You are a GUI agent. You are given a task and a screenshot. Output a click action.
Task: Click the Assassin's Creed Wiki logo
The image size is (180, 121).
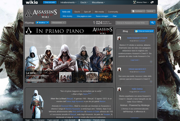(x=41, y=14)
